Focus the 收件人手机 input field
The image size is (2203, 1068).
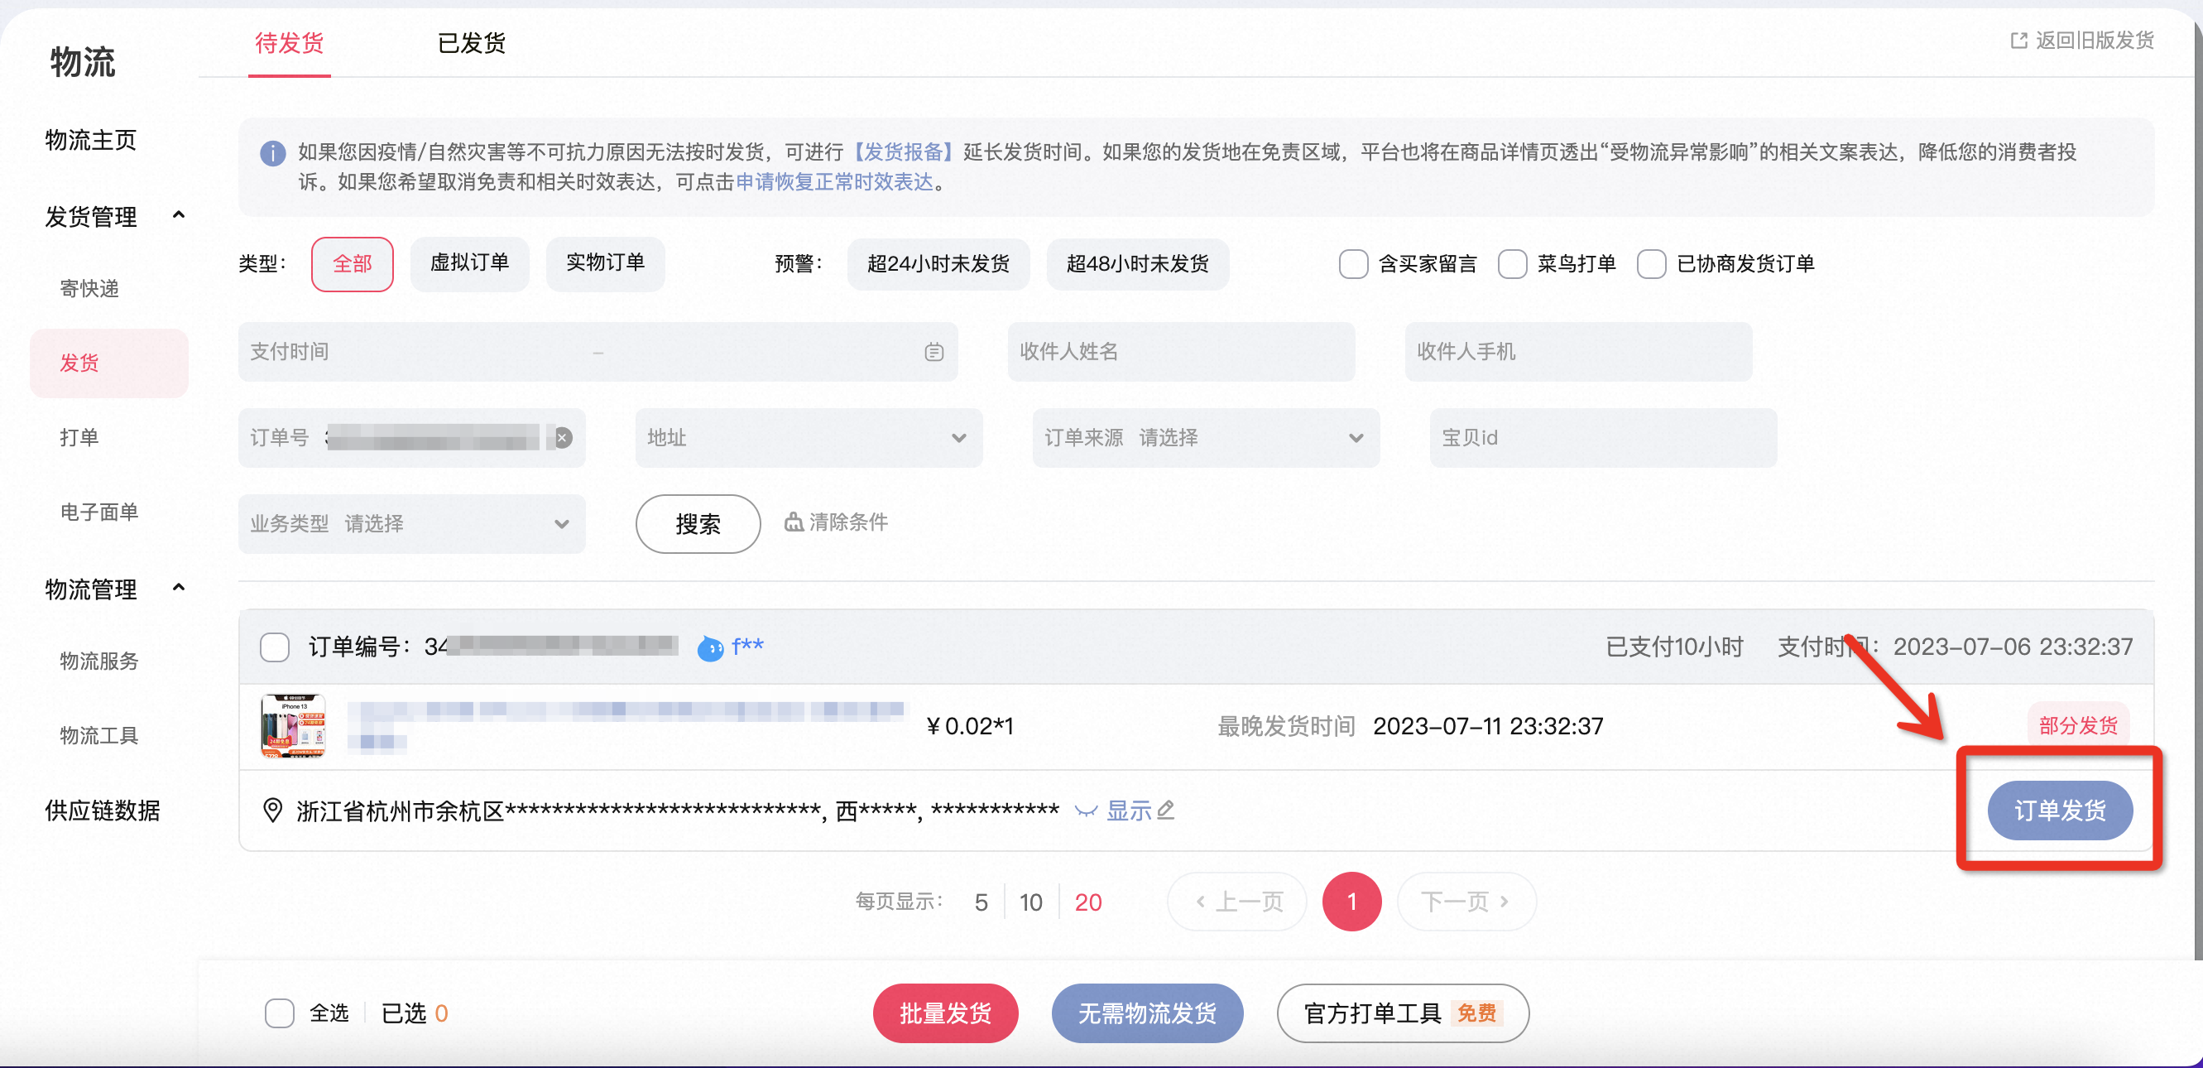(x=1578, y=352)
